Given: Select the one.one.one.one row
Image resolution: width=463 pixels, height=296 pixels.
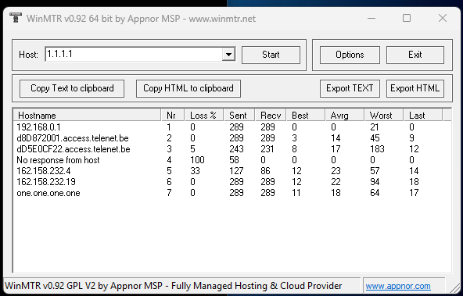Looking at the screenshot, I should coord(232,193).
